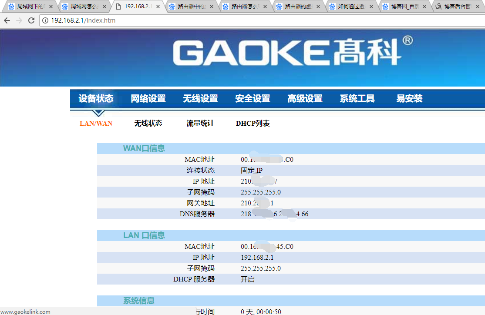Open the 路由器怎么 browser tab

click(x=245, y=6)
